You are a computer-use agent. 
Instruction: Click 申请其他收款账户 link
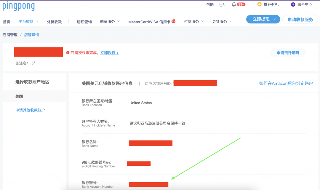coord(30,110)
